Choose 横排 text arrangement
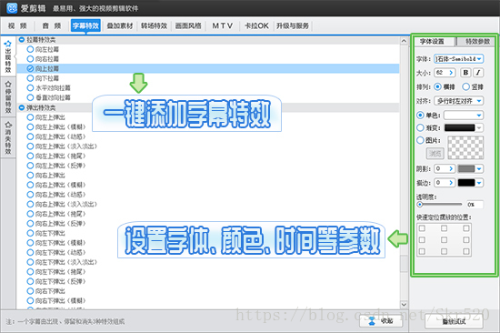The height and width of the screenshot is (333, 500). pyautogui.click(x=438, y=86)
